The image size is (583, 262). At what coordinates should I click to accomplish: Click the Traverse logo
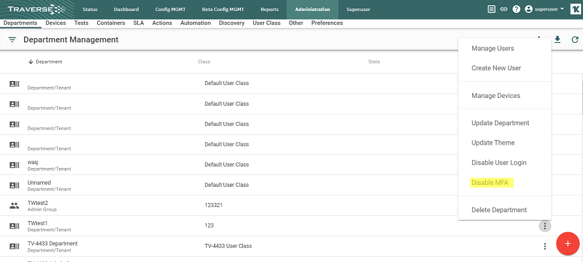tap(36, 9)
